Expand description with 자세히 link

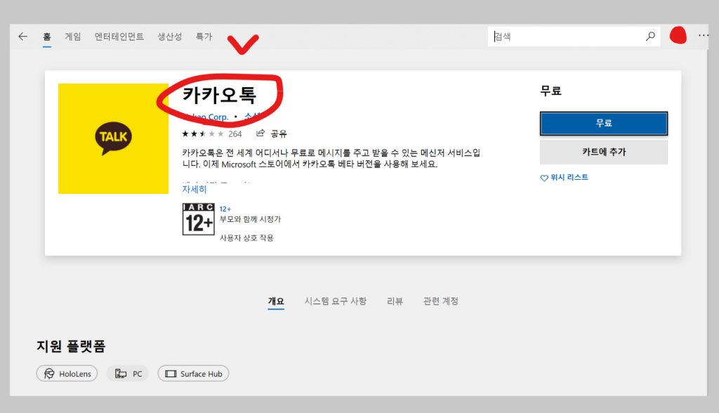coord(194,189)
